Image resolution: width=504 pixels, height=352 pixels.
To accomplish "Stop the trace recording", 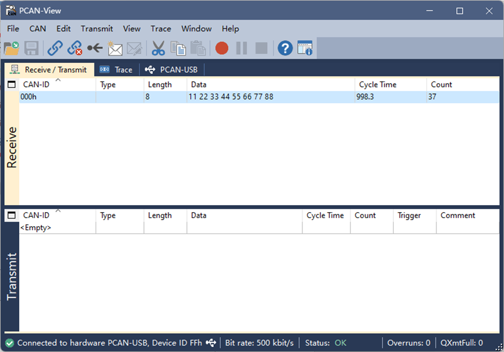I will point(261,48).
